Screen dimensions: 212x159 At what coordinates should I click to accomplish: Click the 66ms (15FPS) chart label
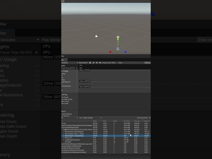85,70
